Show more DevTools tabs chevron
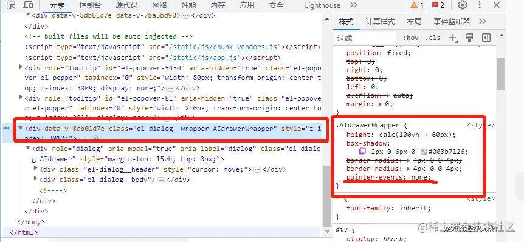 click(x=354, y=5)
